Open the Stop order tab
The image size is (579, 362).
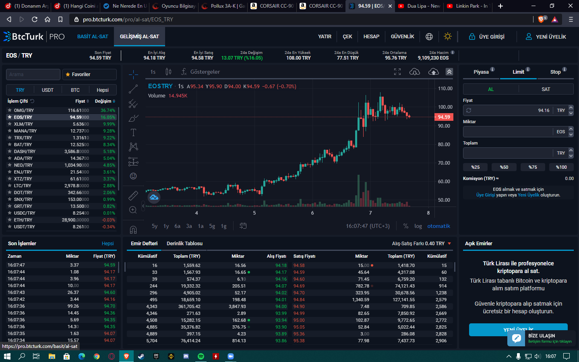[556, 72]
